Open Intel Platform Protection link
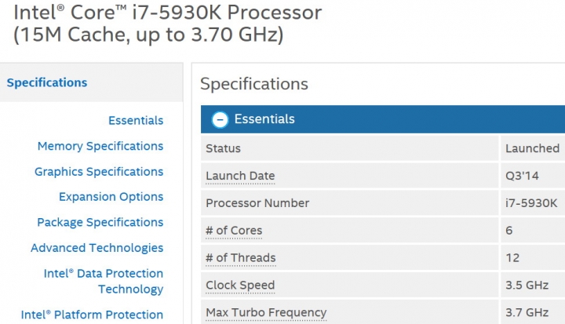565x324 pixels. [x=92, y=315]
